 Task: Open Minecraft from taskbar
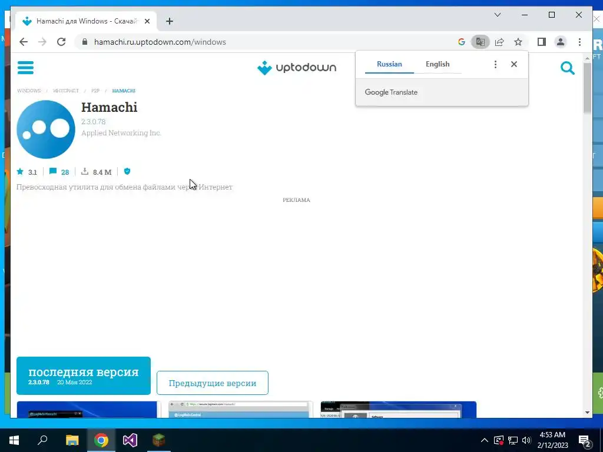[158, 440]
